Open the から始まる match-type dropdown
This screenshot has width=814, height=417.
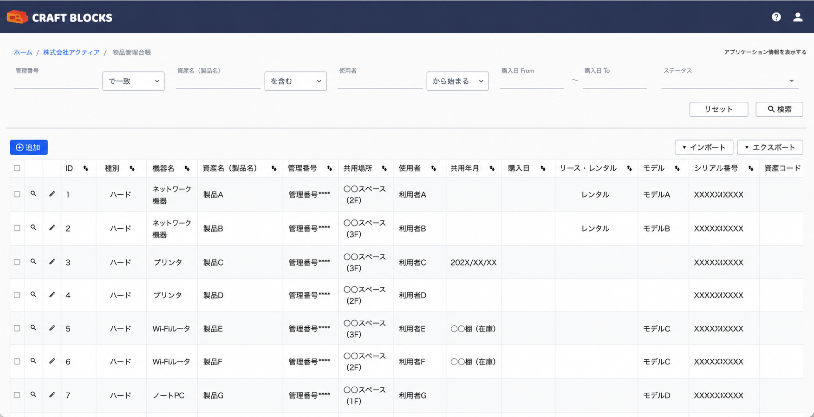point(457,81)
